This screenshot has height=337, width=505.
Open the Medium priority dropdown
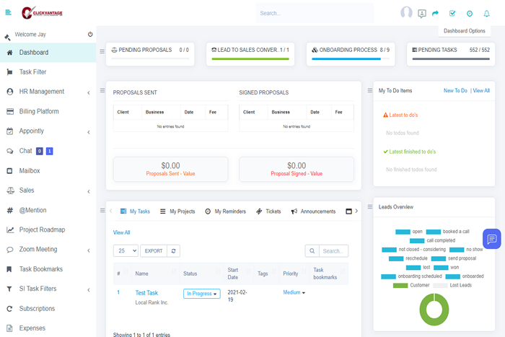click(294, 292)
